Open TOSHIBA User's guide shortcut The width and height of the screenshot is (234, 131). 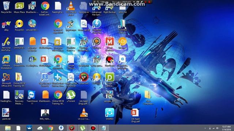(122, 24)
